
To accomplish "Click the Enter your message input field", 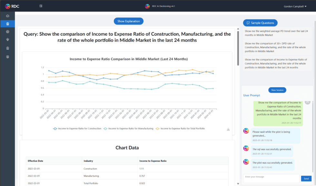I will click(271, 178).
